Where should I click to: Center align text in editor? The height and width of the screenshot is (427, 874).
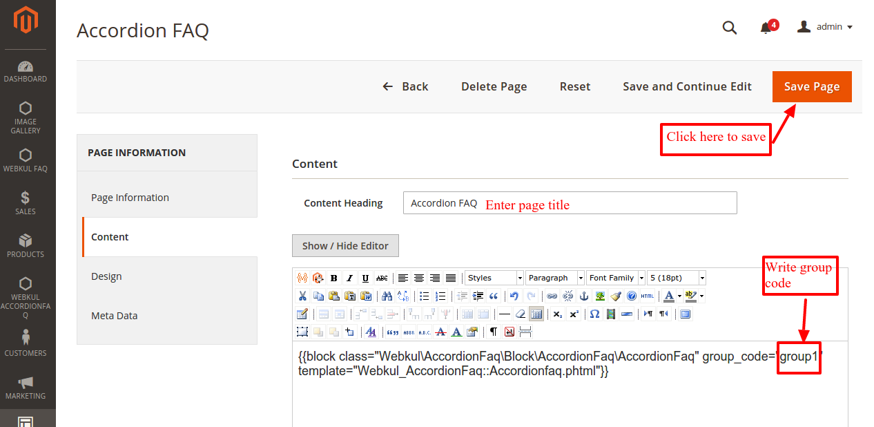pos(418,278)
